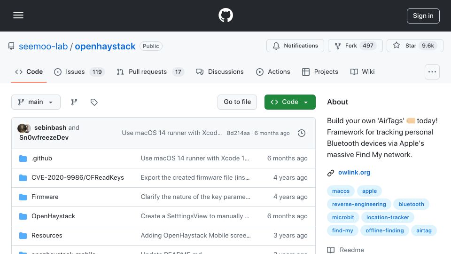The width and height of the screenshot is (451, 254).
Task: Select the microbit topic tag
Action: click(x=343, y=217)
